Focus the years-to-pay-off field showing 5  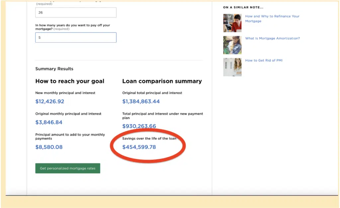pyautogui.click(x=76, y=38)
